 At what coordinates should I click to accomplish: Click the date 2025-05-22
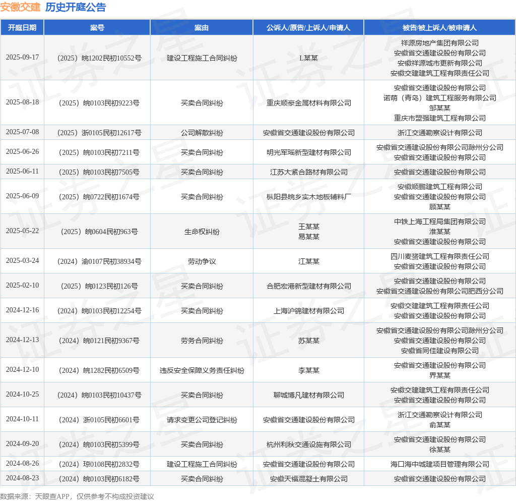pos(22,231)
